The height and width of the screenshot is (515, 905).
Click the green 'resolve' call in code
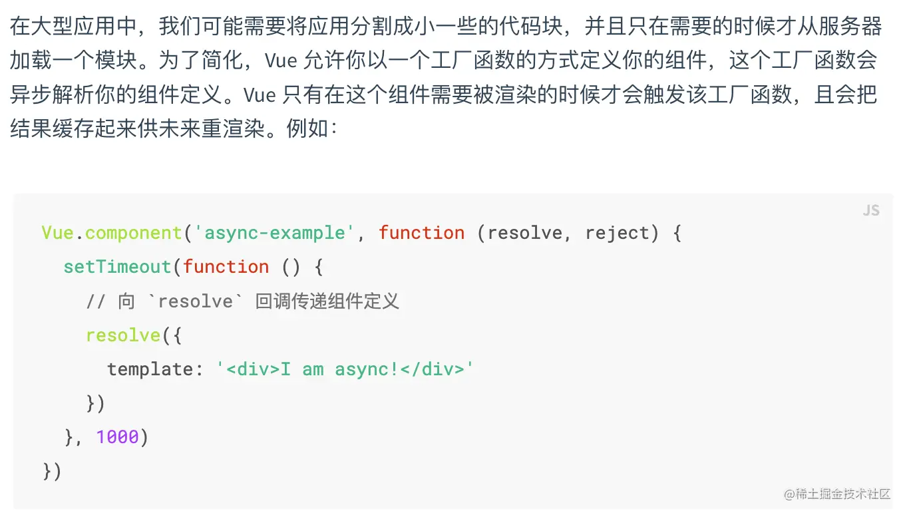pyautogui.click(x=123, y=335)
